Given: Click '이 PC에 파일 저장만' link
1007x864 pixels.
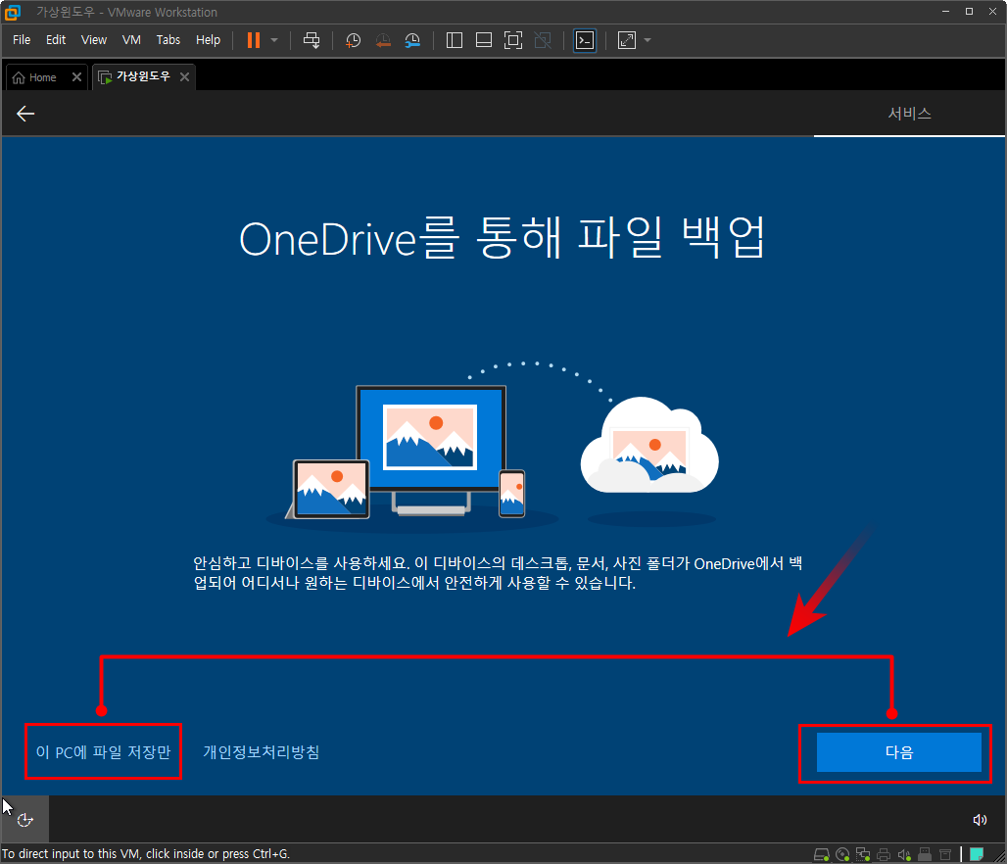Looking at the screenshot, I should point(104,751).
